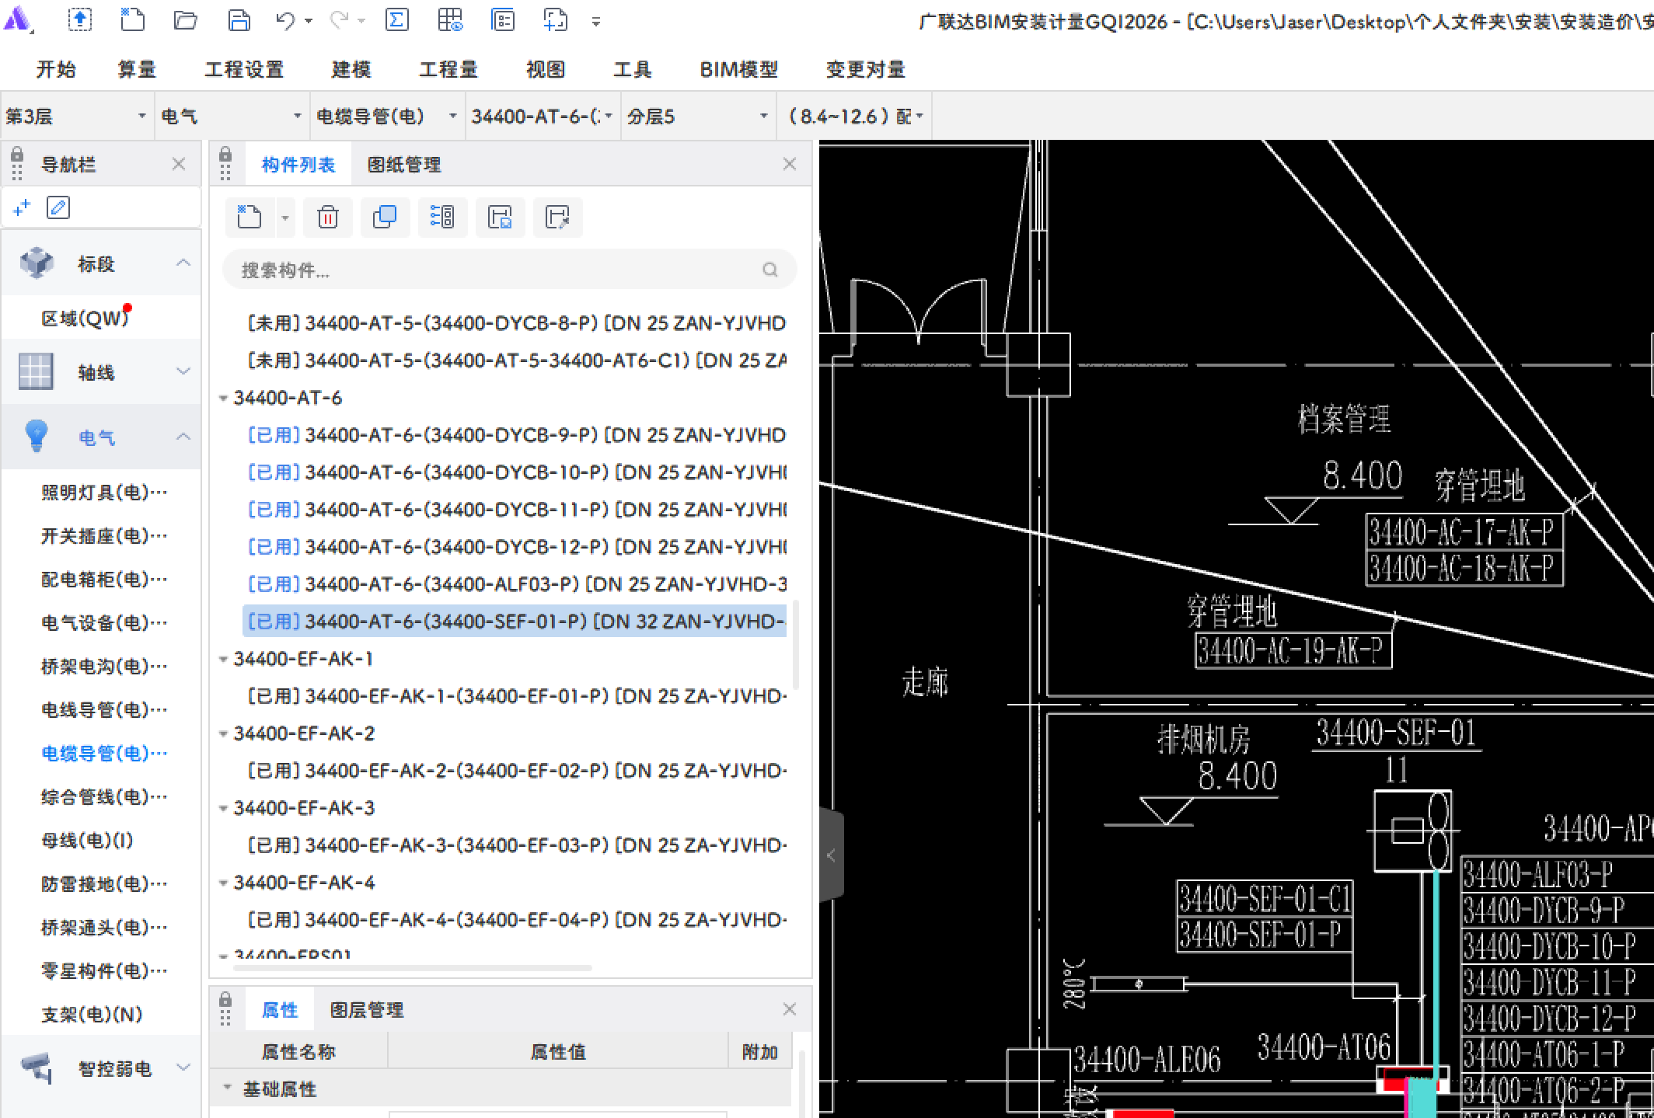Open the 工程量 menu
This screenshot has width=1654, height=1118.
(448, 70)
